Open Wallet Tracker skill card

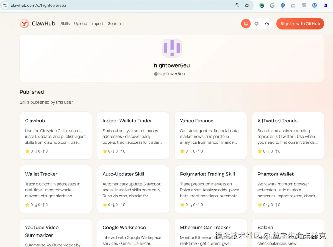coord(55,189)
